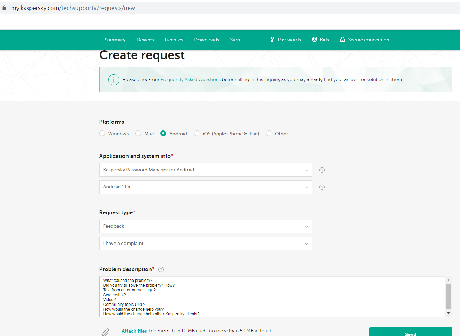Select the Android platform radio button
This screenshot has height=336, width=460.
coord(163,133)
